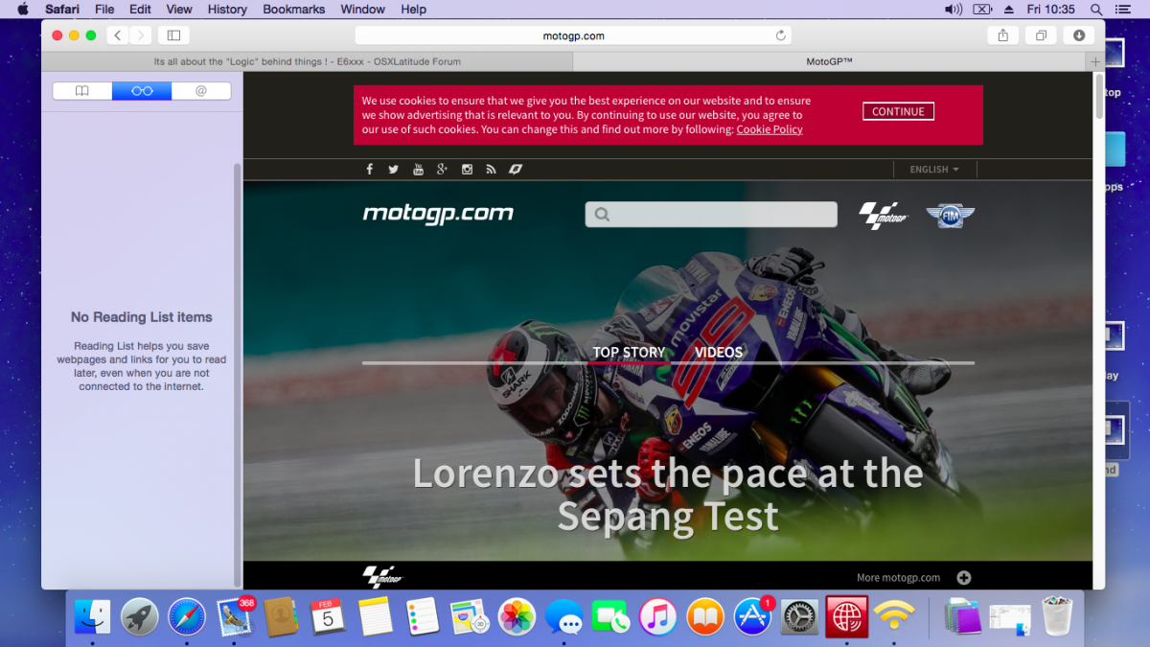Show all tabs overview button
This screenshot has height=647, width=1150.
point(1041,35)
